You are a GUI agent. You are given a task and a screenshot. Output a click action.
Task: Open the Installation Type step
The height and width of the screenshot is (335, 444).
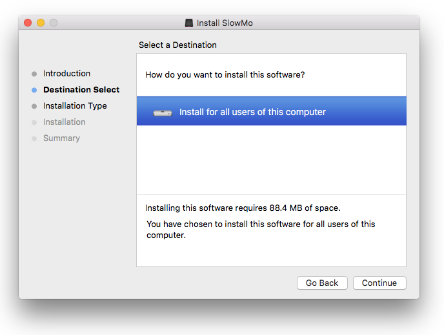click(x=75, y=106)
